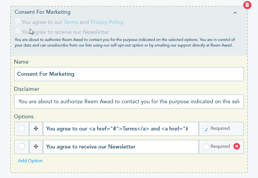Tick the preview Newsletter checkbox
This screenshot has width=258, height=178.
[18, 31]
